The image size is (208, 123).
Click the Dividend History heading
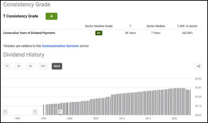24,55
